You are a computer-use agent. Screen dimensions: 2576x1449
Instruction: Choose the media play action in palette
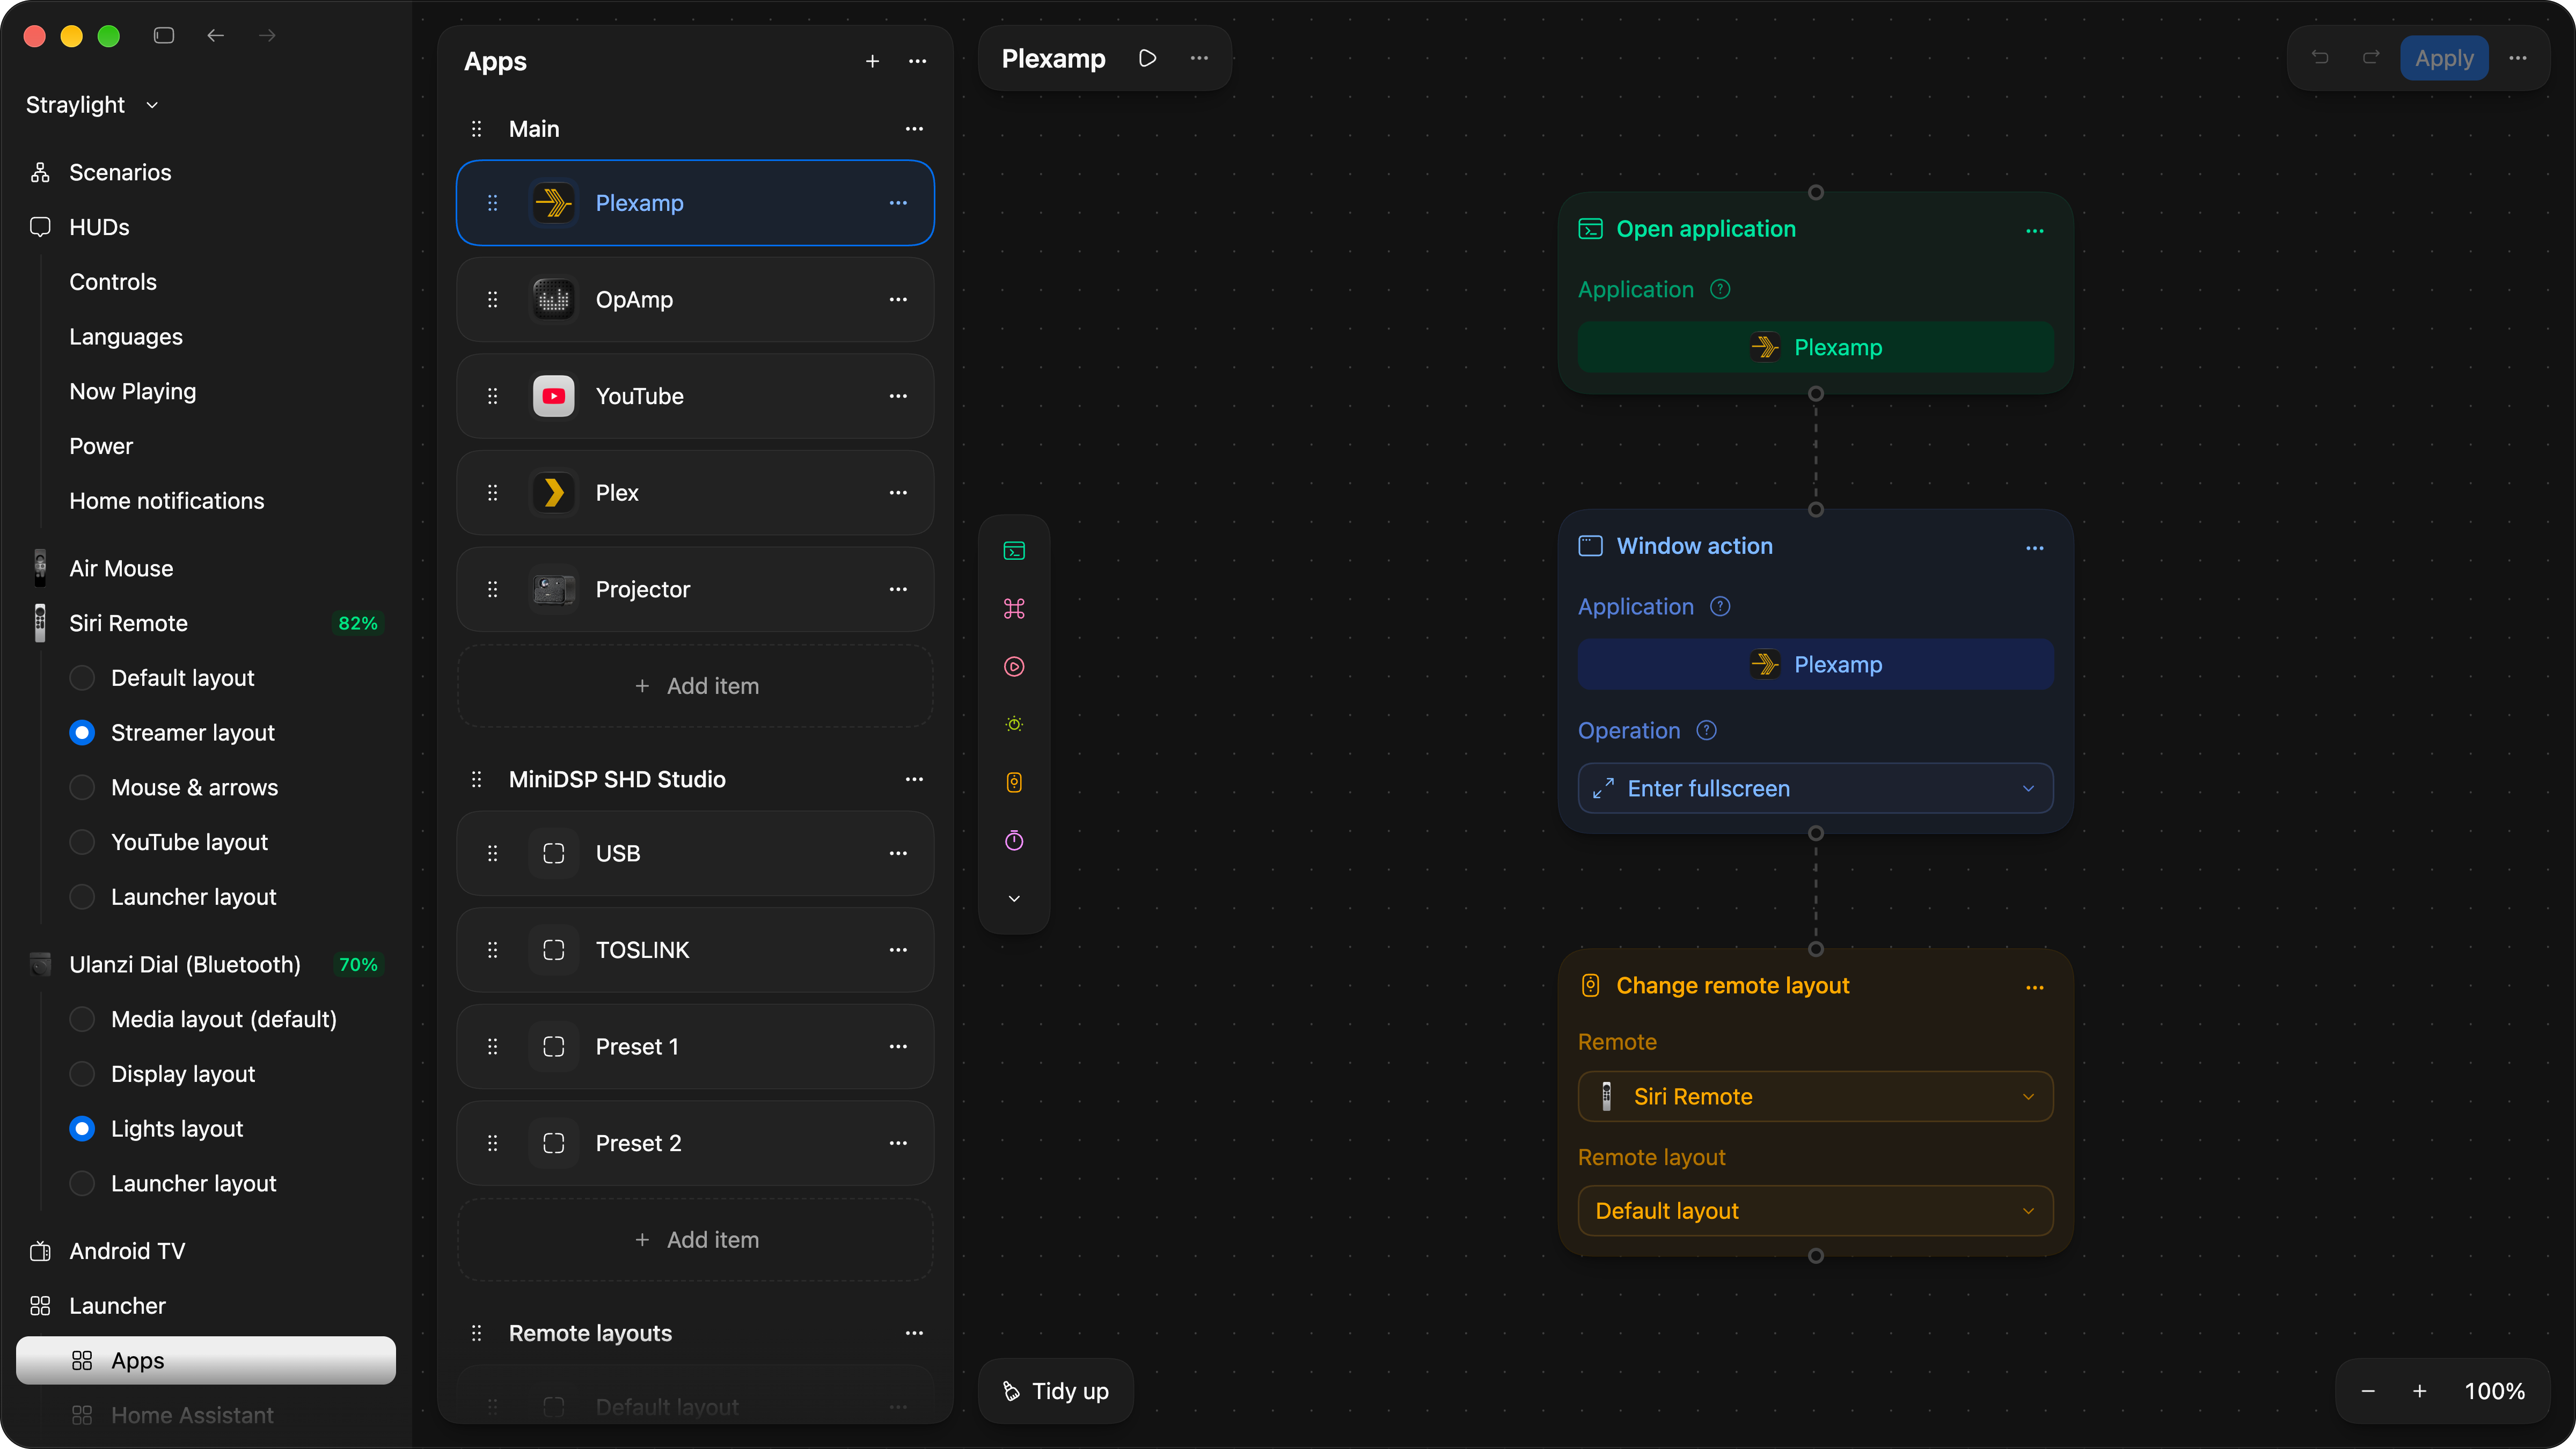pyautogui.click(x=1014, y=667)
